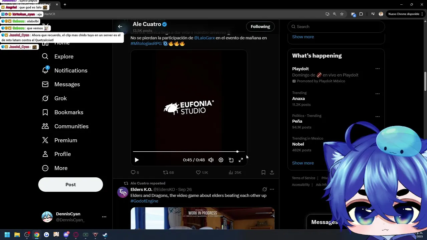Image resolution: width=427 pixels, height=240 pixels.
Task: Open the Chrome profile avatar
Action: pos(381,14)
